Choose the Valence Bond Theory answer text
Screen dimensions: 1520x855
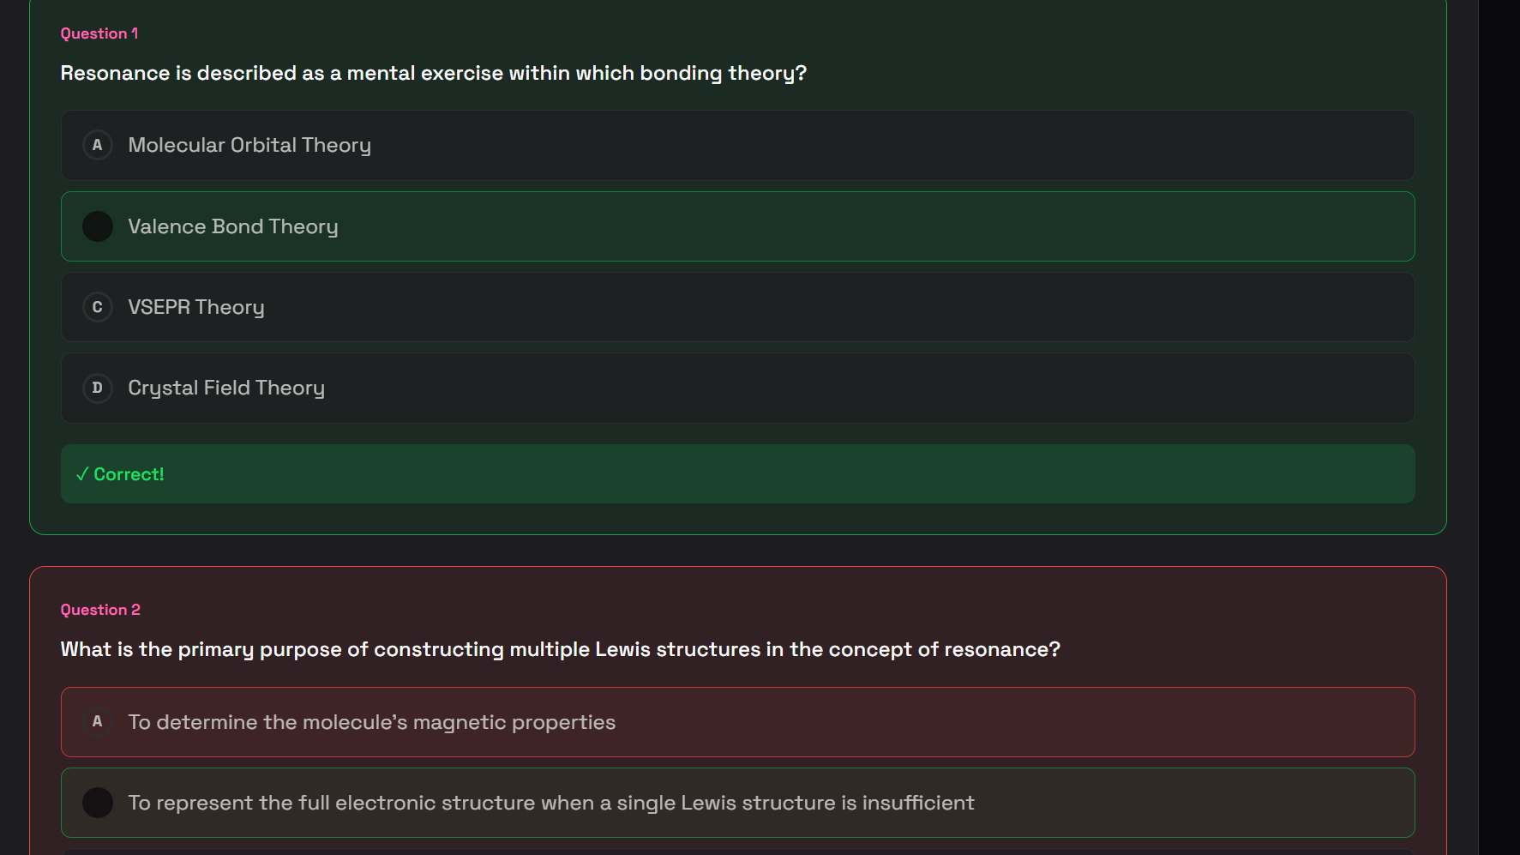(233, 227)
